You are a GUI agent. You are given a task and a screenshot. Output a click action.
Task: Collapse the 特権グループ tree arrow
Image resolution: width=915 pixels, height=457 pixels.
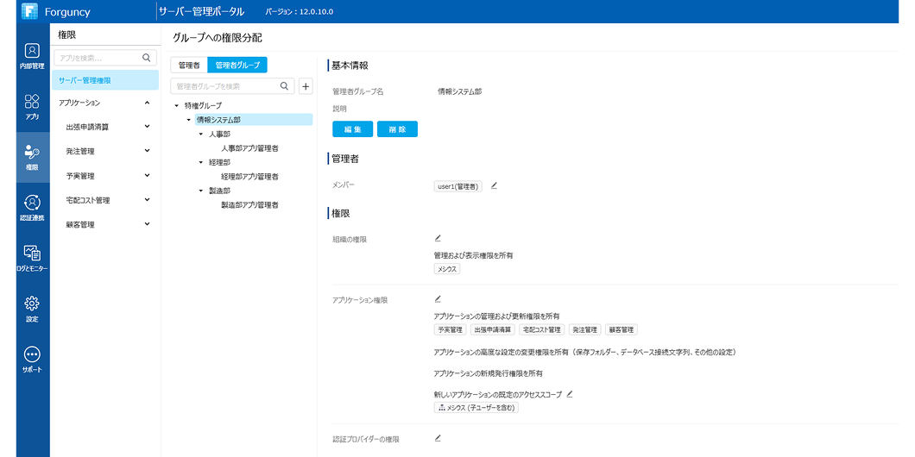coord(176,106)
